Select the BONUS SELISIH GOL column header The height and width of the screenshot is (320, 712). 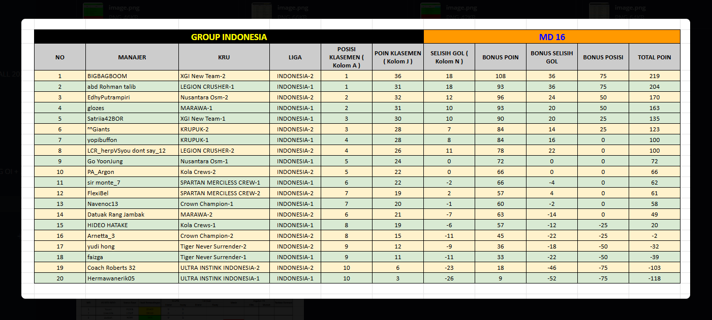552,57
